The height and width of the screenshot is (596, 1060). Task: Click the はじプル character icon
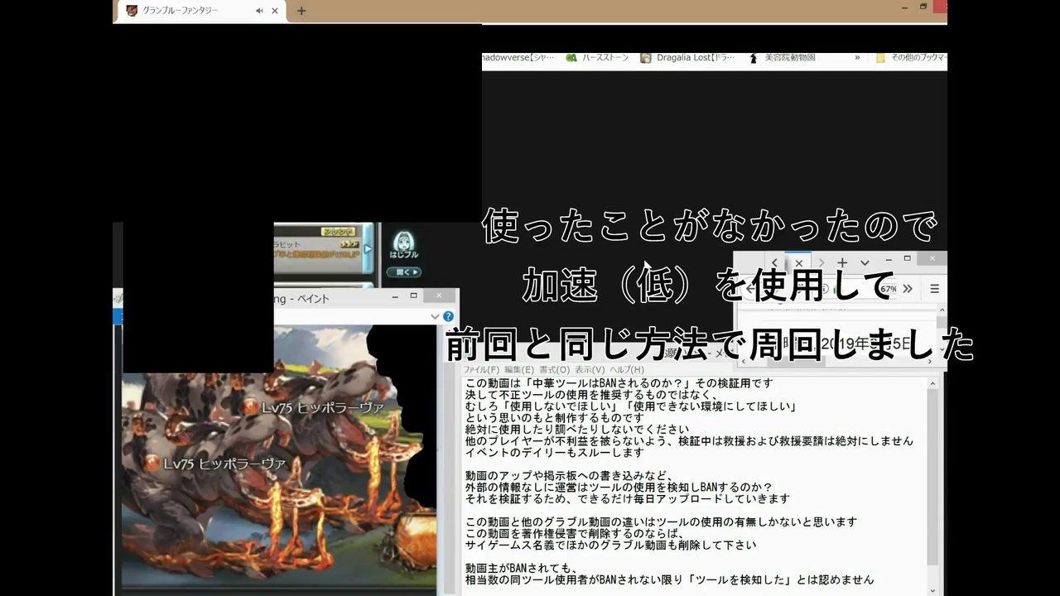pyautogui.click(x=404, y=242)
